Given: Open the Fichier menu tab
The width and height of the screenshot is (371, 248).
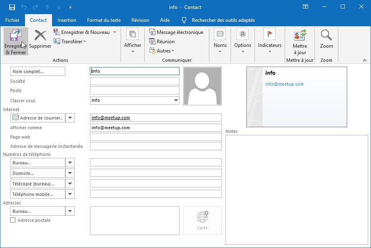Looking at the screenshot, I should click(12, 20).
